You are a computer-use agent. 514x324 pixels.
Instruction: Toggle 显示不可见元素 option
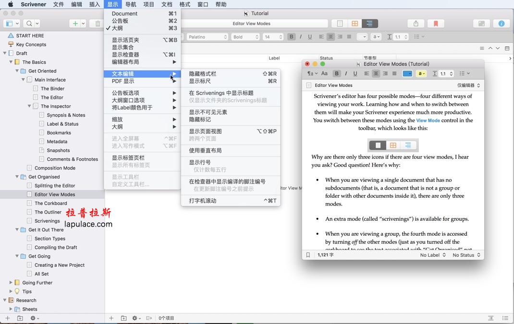(231, 112)
